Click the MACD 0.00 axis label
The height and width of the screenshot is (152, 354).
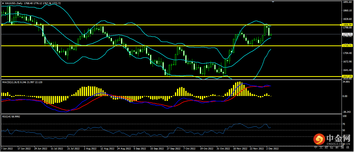point(345,96)
